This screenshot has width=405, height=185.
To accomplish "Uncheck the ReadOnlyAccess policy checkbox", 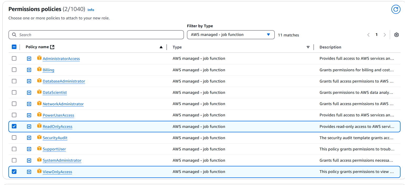I will [x=14, y=126].
